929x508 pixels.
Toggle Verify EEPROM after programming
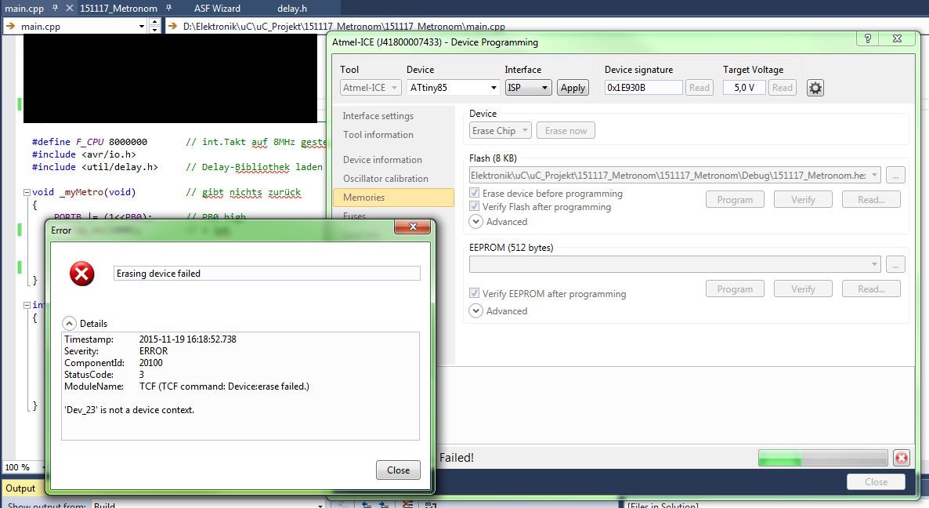[x=474, y=293]
